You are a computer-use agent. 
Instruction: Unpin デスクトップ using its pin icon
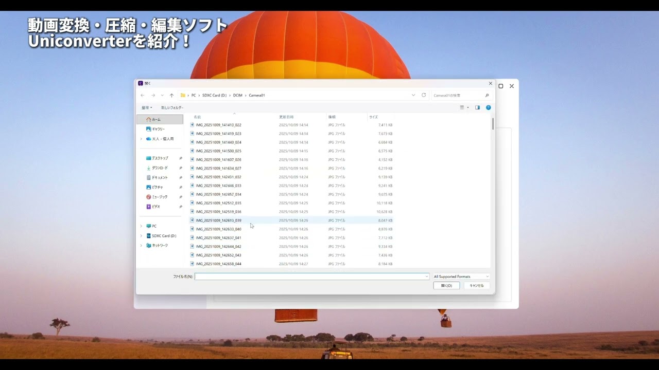(180, 158)
